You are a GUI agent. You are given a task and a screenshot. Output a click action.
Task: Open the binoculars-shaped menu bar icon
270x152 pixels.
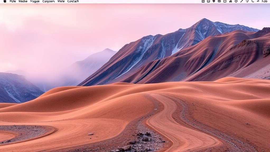click(x=230, y=1)
